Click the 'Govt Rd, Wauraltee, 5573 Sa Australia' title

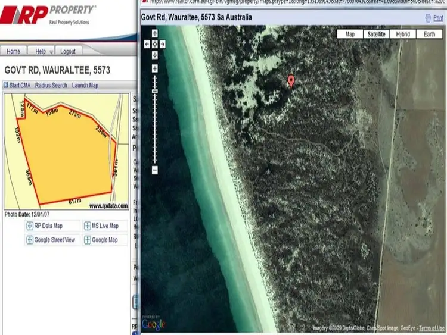click(197, 17)
